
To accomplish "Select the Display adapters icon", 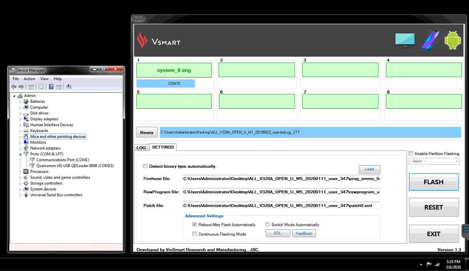I will (x=26, y=119).
